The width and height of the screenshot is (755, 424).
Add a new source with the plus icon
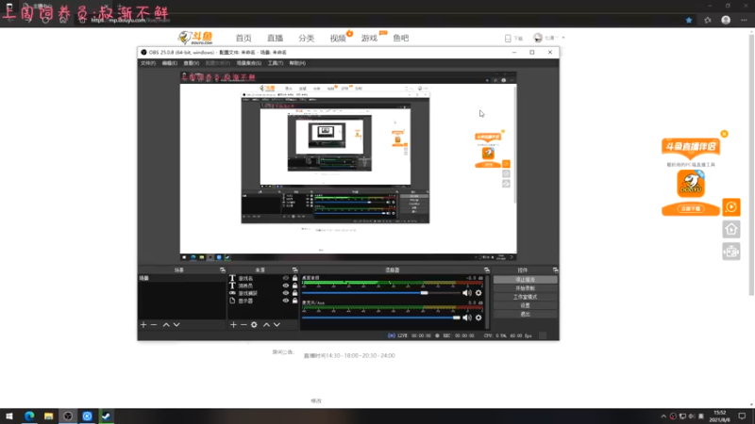pyautogui.click(x=233, y=324)
